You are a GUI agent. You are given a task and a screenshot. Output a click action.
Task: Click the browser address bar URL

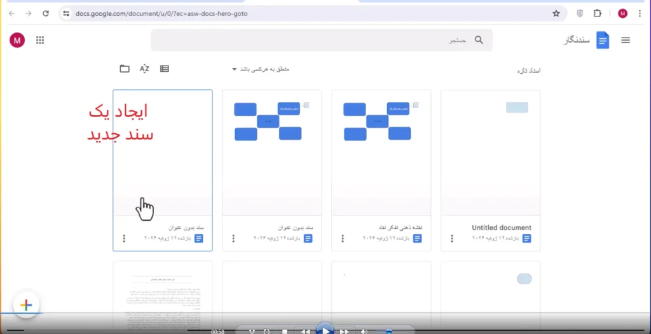coord(161,14)
